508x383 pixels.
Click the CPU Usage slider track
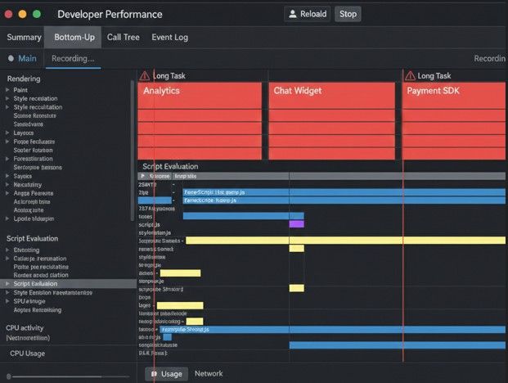(x=70, y=376)
